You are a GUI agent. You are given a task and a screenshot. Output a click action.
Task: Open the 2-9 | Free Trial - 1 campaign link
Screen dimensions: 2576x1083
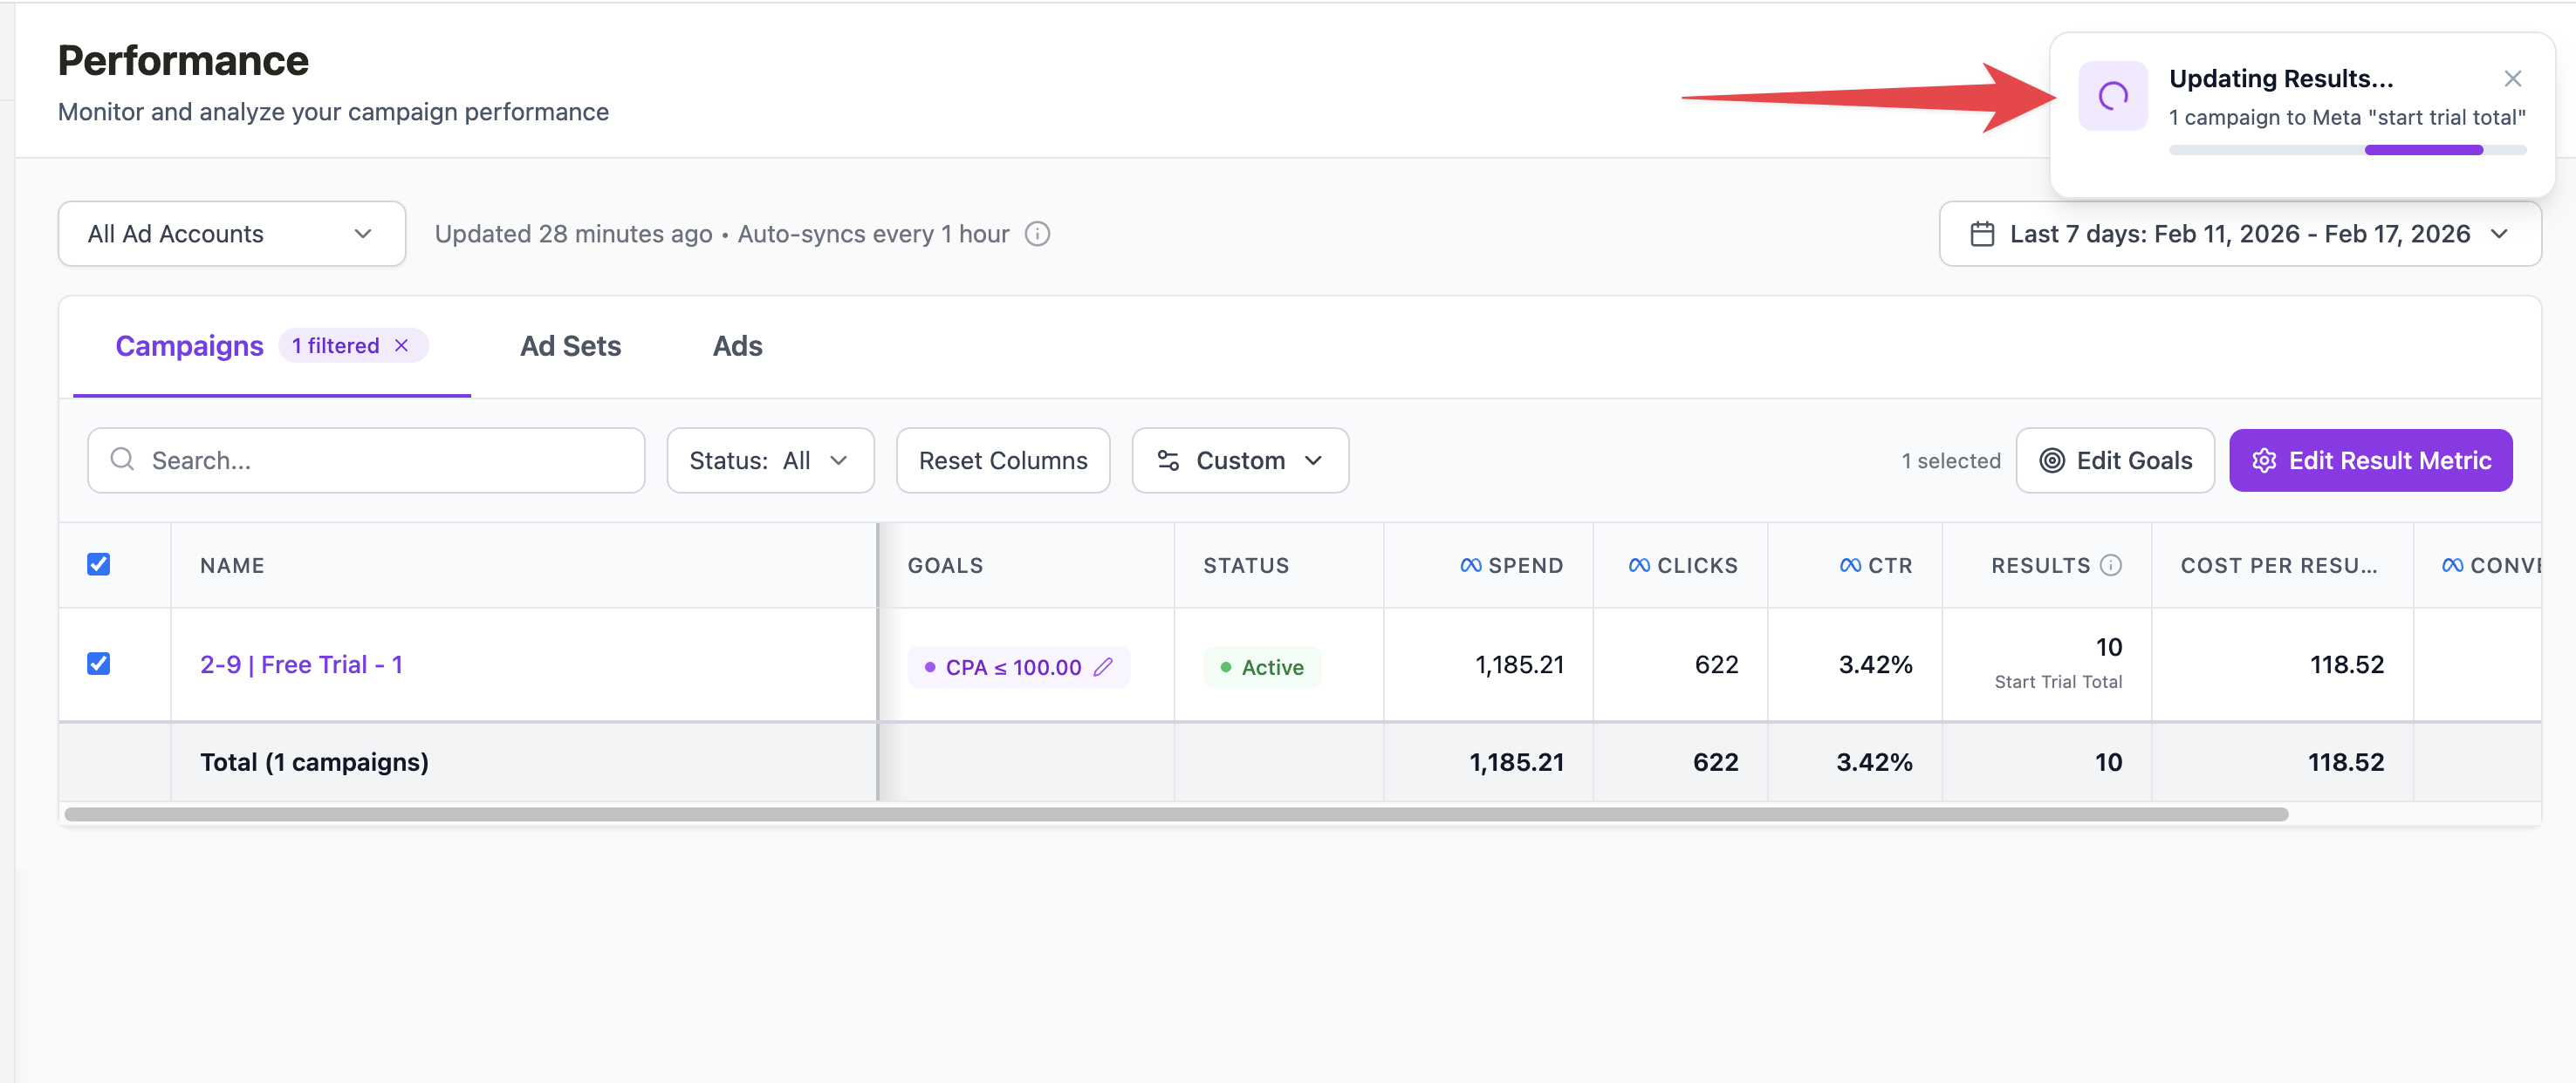[x=301, y=665]
